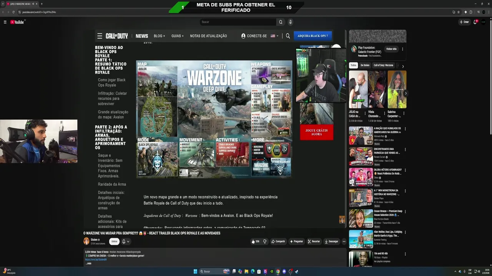This screenshot has width=492, height=276.
Task: Click the 'Descargar' download button
Action: coord(331,242)
